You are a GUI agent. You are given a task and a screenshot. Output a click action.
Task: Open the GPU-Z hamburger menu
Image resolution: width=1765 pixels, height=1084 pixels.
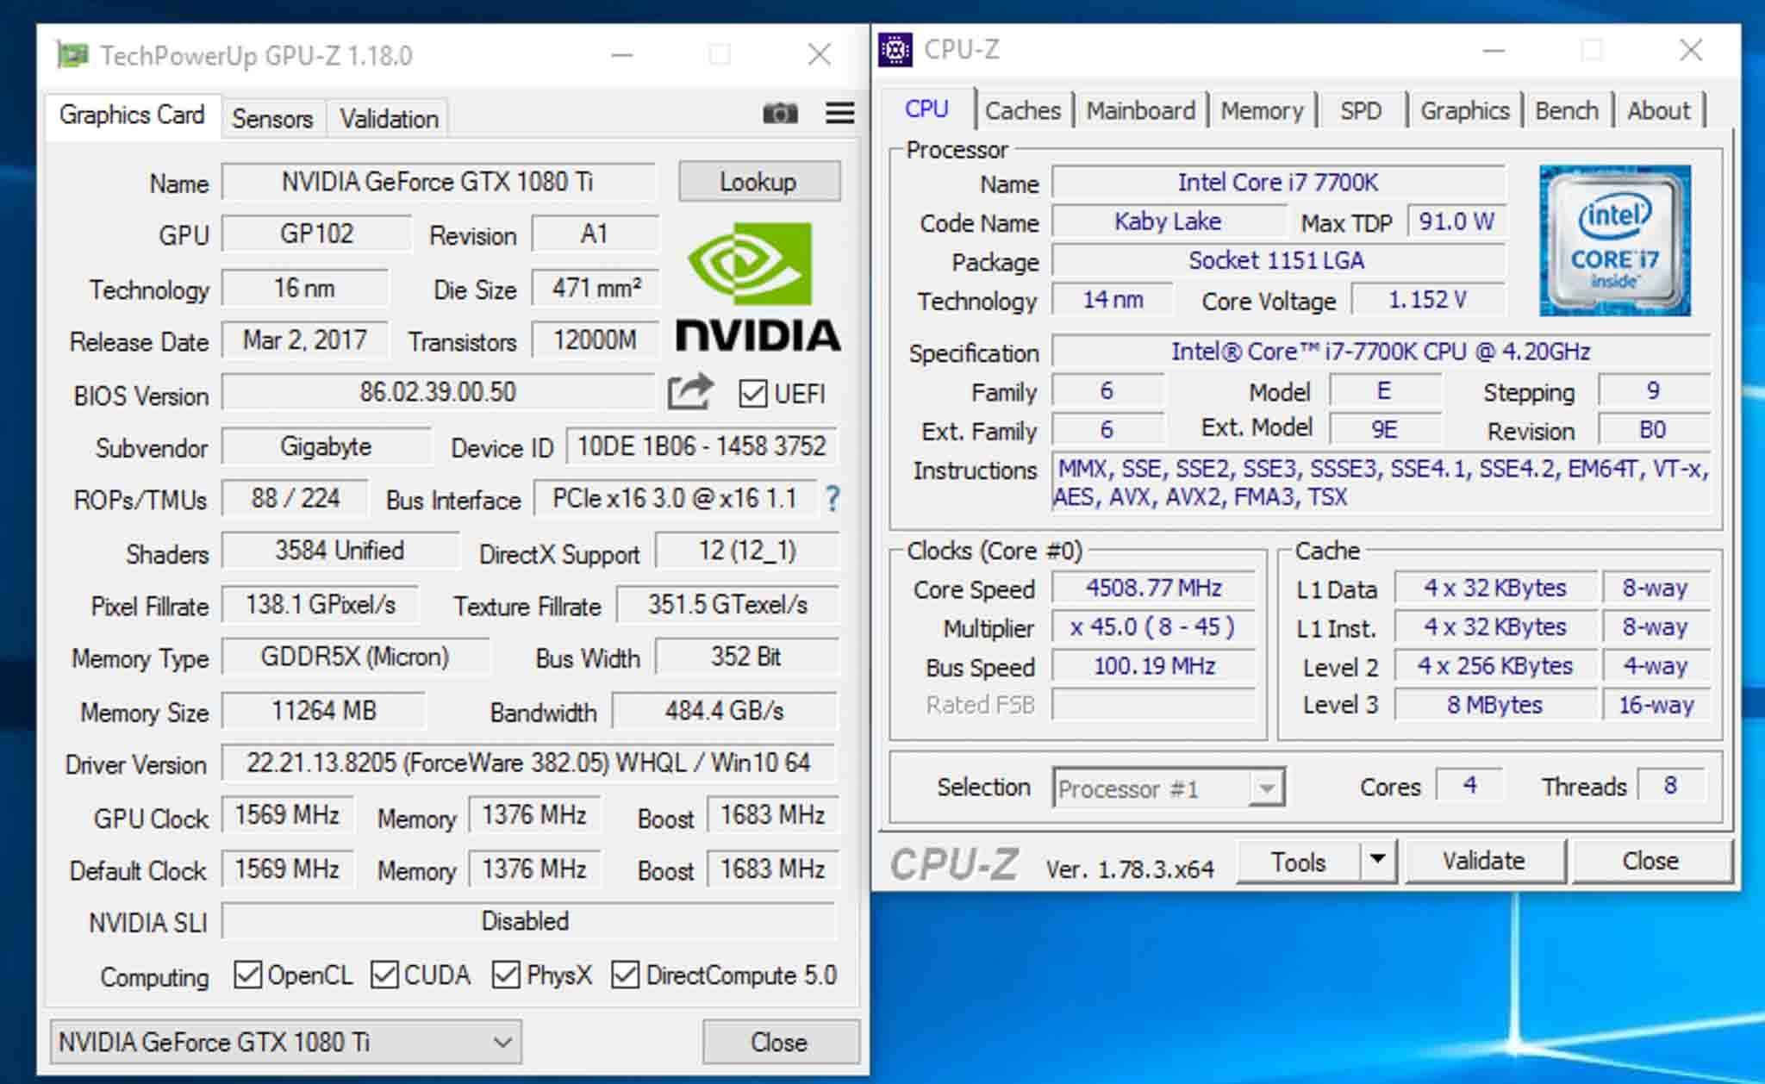[839, 113]
